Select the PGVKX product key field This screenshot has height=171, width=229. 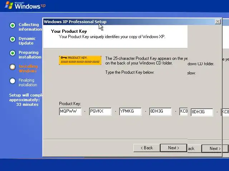[100, 112]
